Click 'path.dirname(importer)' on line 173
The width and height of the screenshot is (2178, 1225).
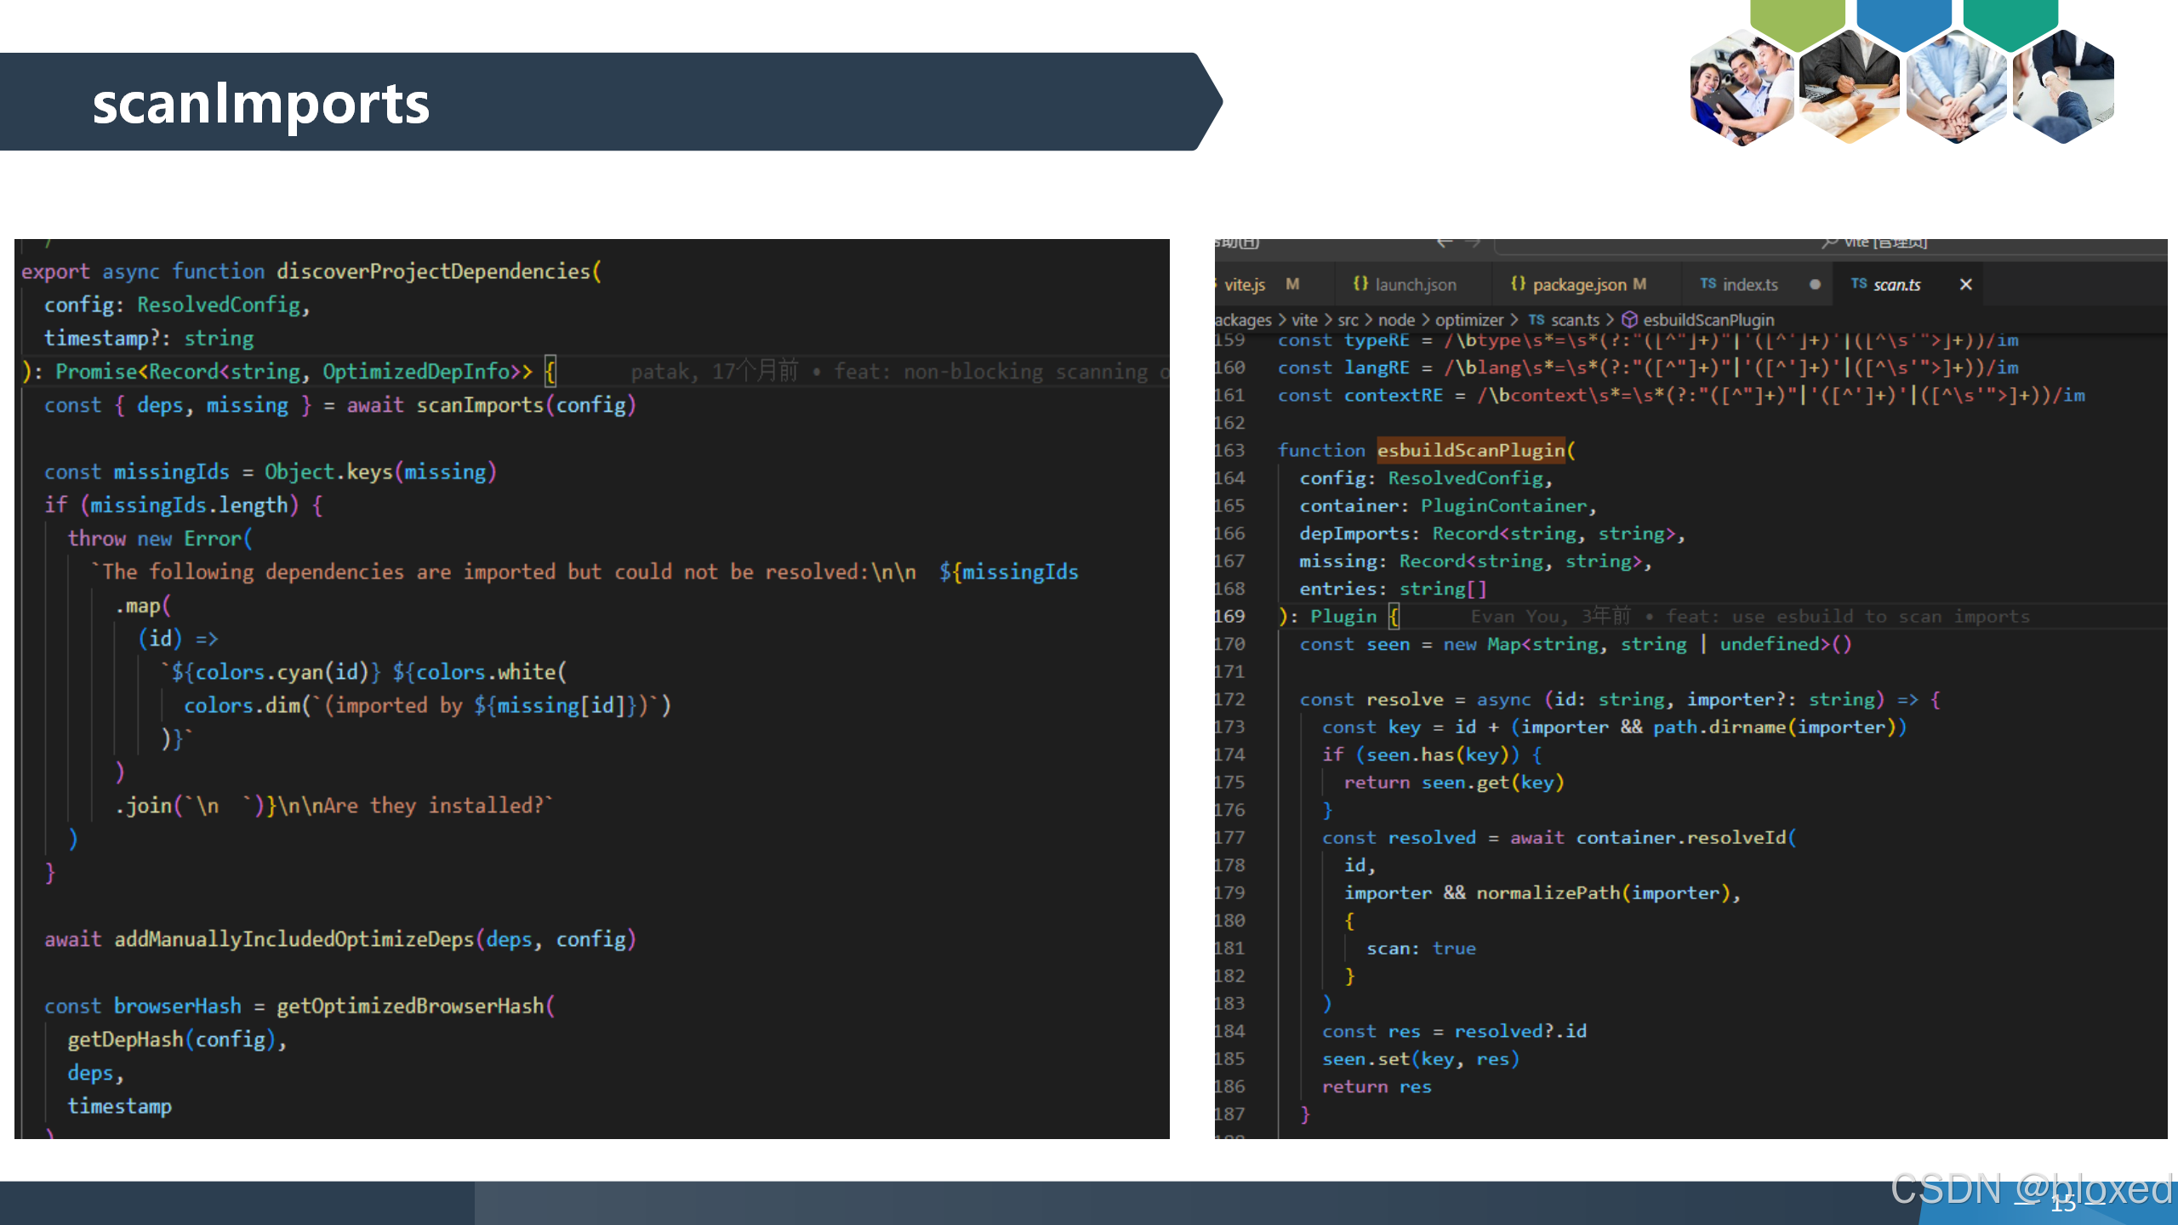(x=1775, y=726)
